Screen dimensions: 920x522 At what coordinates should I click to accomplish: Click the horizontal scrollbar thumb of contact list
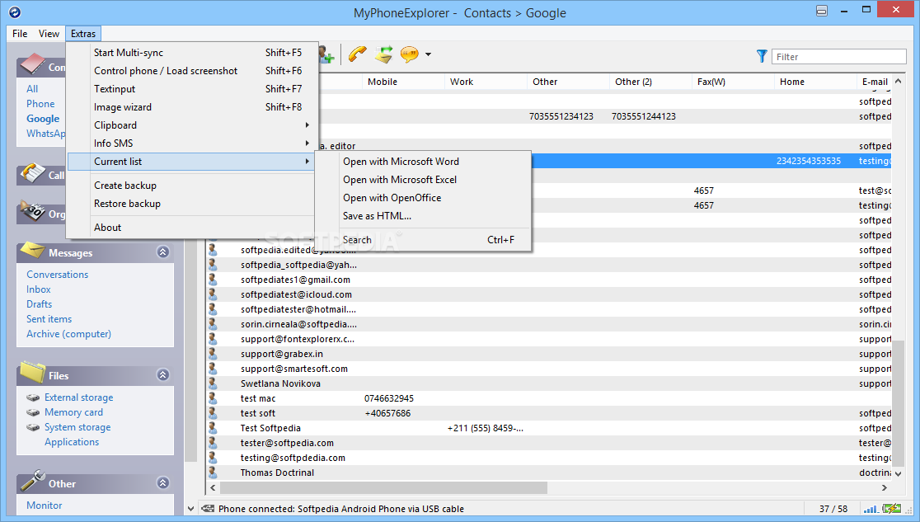pos(383,487)
